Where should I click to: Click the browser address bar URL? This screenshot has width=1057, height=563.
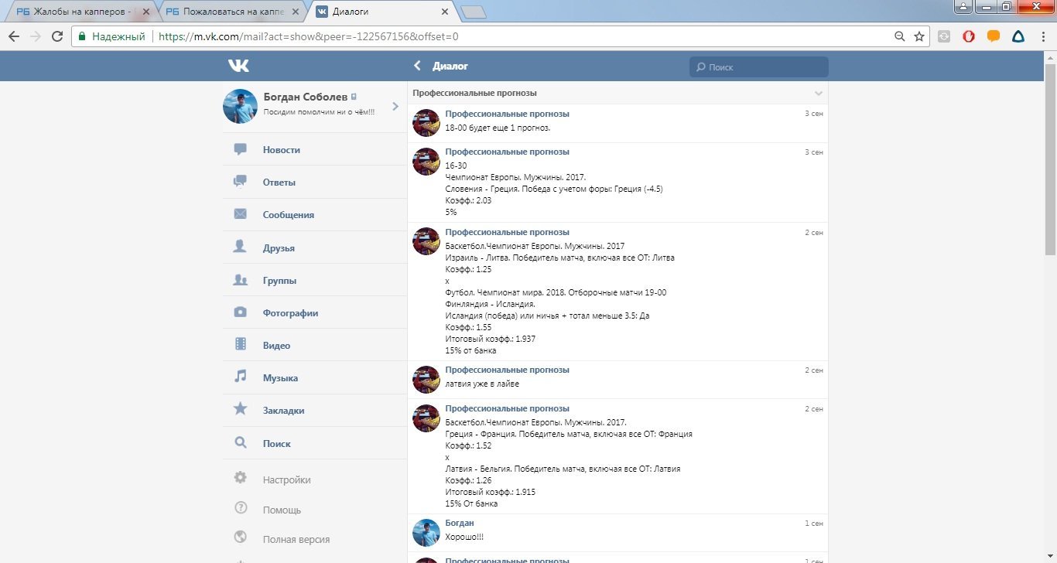(x=310, y=36)
